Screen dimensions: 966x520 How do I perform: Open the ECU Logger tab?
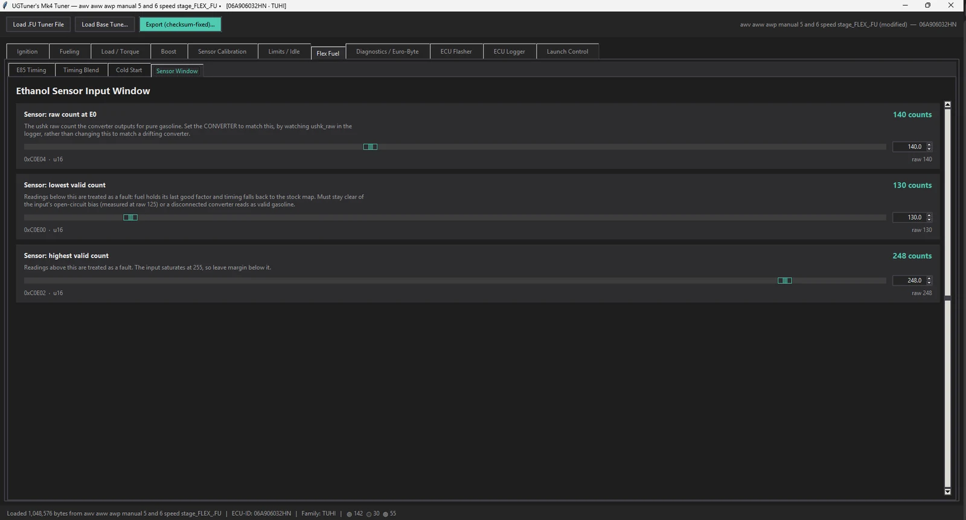(x=510, y=52)
